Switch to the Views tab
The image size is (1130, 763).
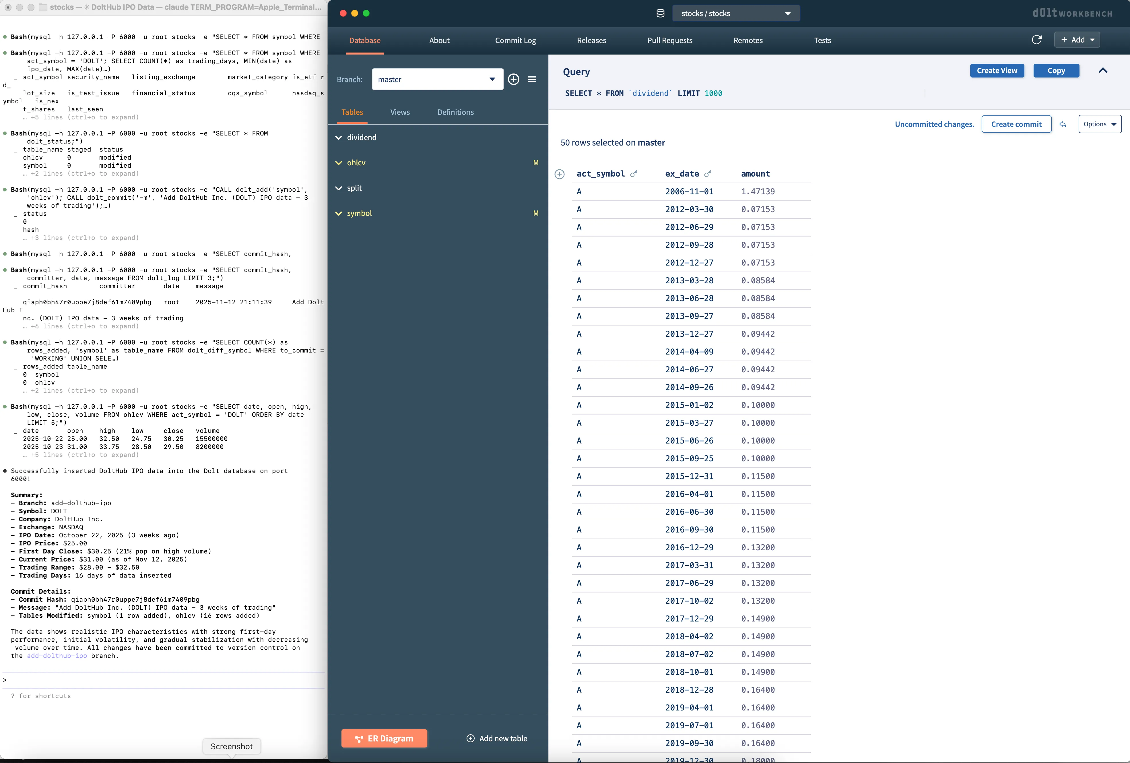click(x=400, y=112)
